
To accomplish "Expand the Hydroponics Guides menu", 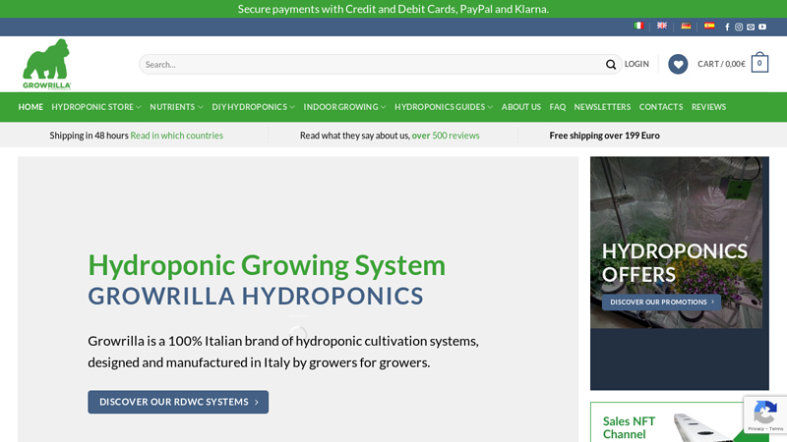I will 444,107.
